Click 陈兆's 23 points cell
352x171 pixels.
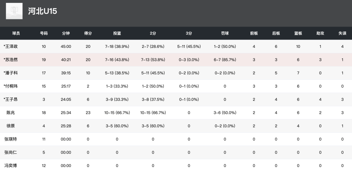tap(88, 113)
